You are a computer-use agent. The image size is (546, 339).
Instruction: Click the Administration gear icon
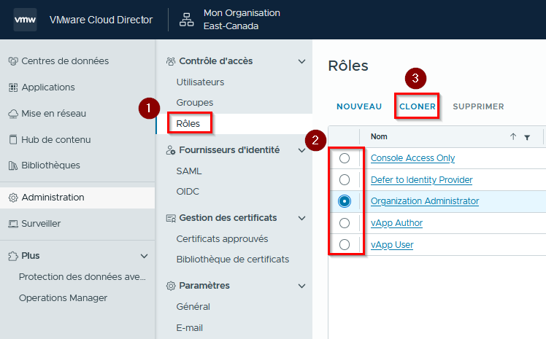(13, 198)
